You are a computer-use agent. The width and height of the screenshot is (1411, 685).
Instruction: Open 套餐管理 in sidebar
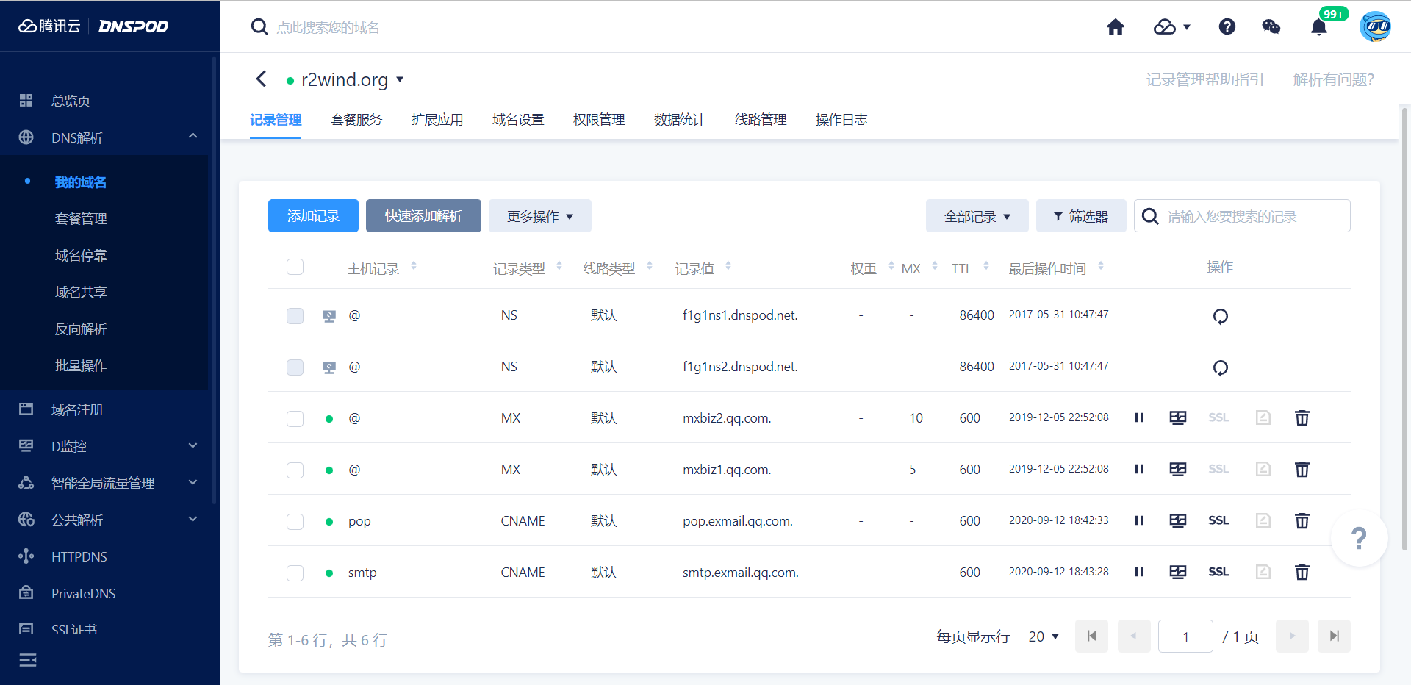coord(81,218)
